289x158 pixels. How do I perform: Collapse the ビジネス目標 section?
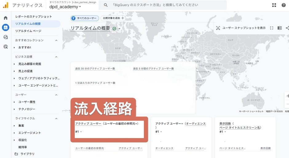(56, 57)
